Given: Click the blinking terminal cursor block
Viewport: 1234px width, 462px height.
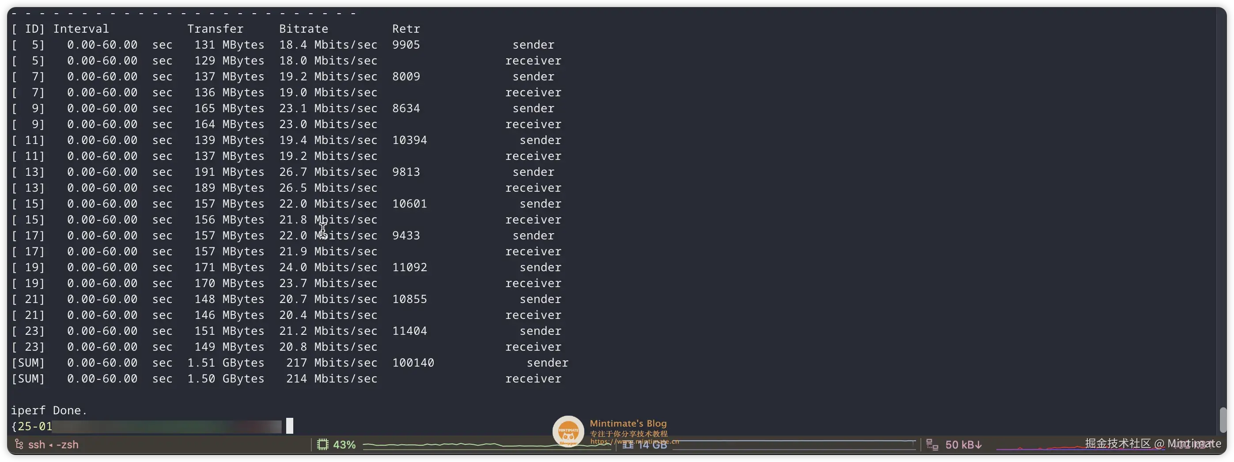Looking at the screenshot, I should [x=289, y=425].
